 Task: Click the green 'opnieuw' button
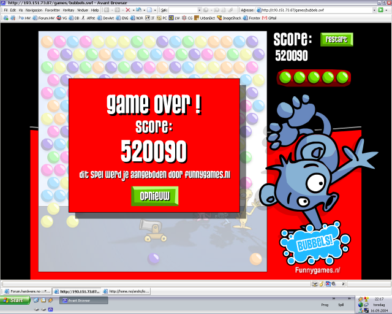click(x=155, y=196)
